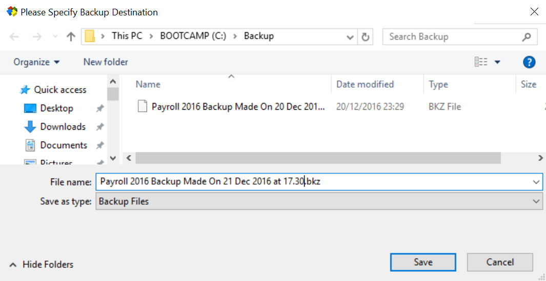Expand the address bar path dropdown
Image resolution: width=546 pixels, height=281 pixels.
[x=350, y=37]
